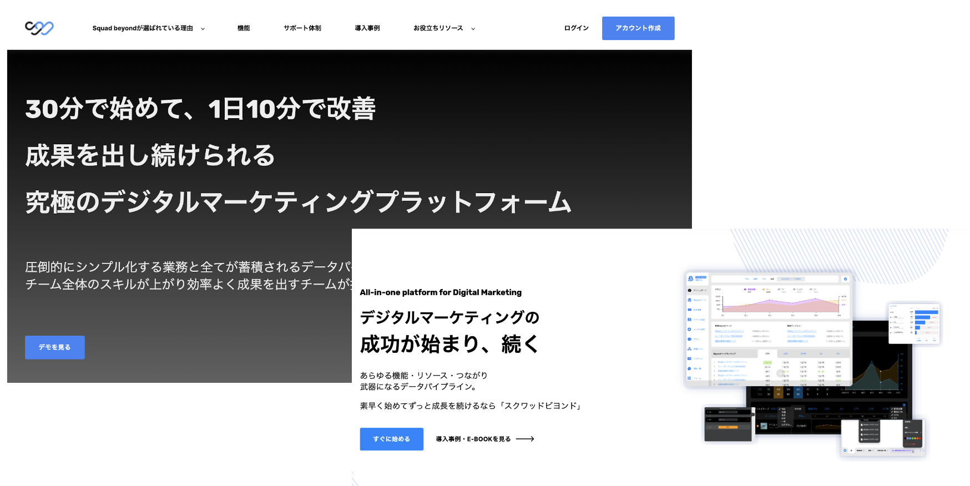Click the Squad beyond infinity logo
The image size is (970, 486).
coord(39,28)
